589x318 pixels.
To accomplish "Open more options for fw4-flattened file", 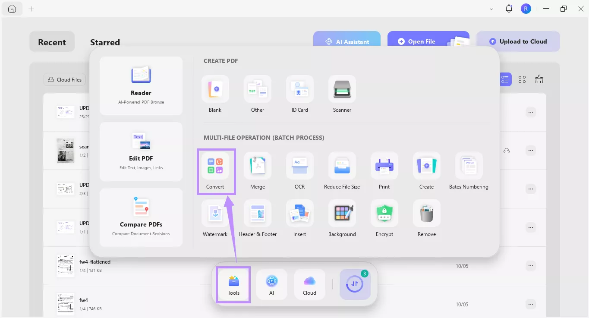I will (x=530, y=266).
